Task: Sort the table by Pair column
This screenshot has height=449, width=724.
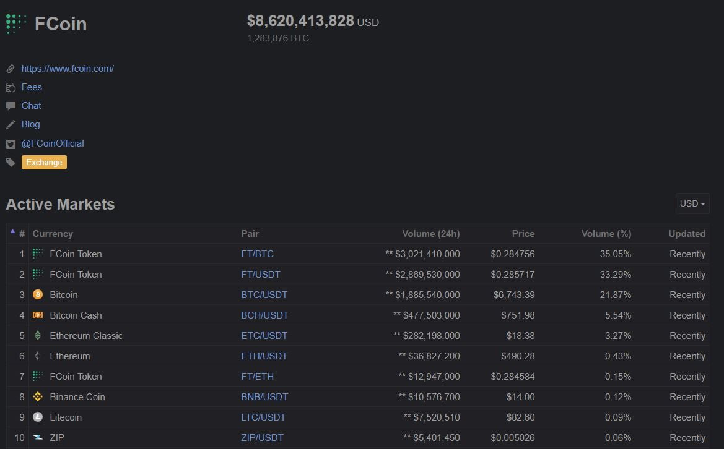Action: tap(250, 234)
